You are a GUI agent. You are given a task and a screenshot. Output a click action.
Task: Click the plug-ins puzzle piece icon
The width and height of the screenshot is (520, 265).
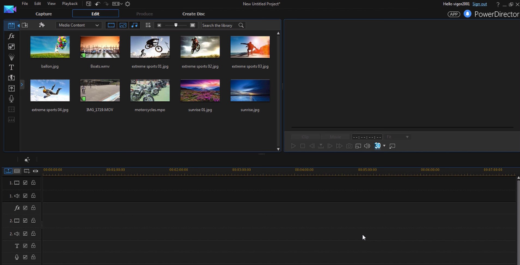pos(41,25)
